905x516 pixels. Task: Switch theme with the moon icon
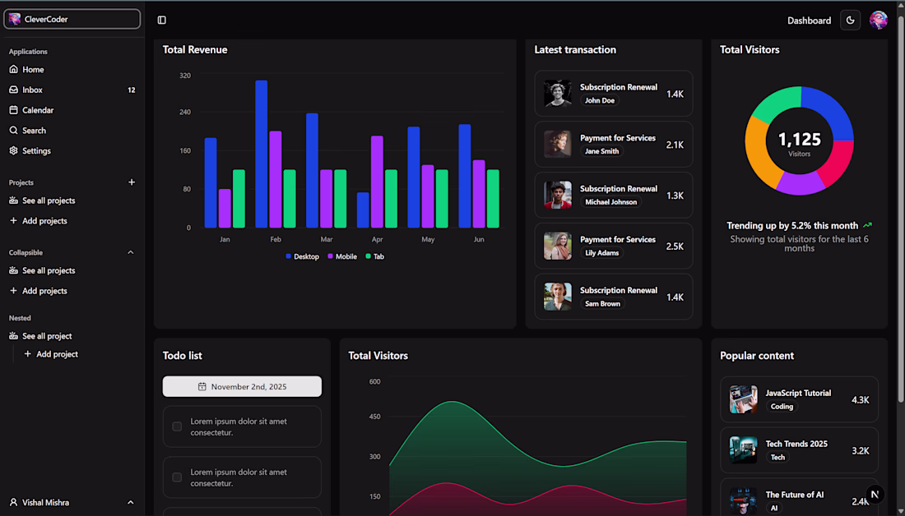click(850, 21)
